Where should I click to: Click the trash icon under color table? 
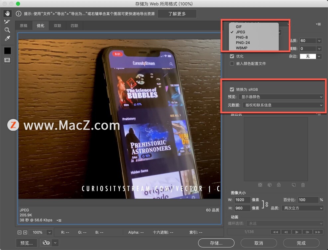[x=303, y=185]
